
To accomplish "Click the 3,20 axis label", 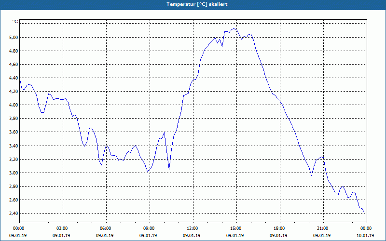I will [x=14, y=160].
